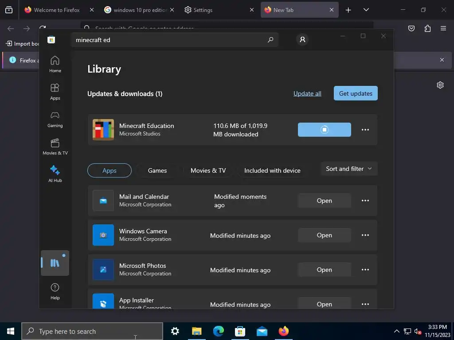
Task: Open more options for Minecraft Education
Action: click(x=365, y=130)
